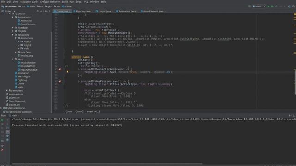Open Build menu
Screen dimensions: 296x166
click(65, 2)
